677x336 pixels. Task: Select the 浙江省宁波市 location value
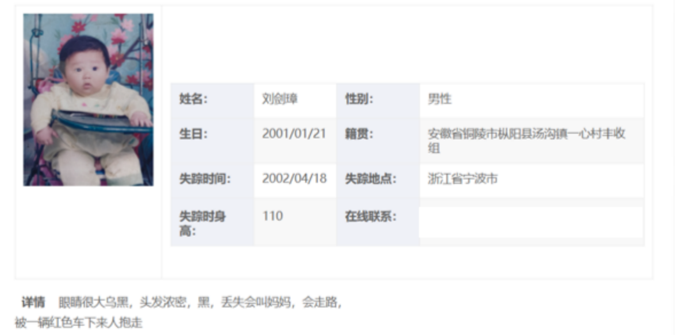pos(463,179)
